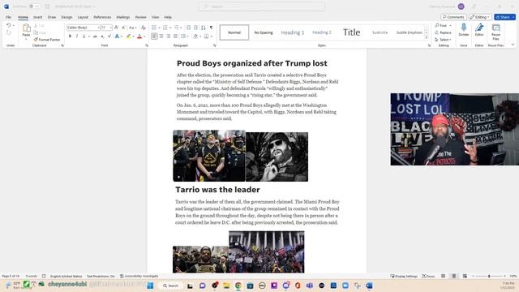Apply the red font color
Viewport: 519px width, 292px height.
(x=139, y=36)
